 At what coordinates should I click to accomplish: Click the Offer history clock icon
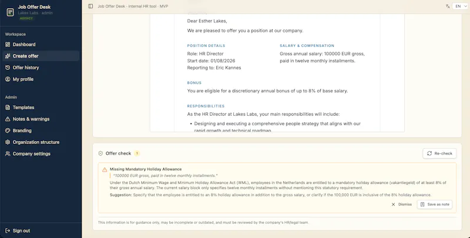tap(8, 68)
